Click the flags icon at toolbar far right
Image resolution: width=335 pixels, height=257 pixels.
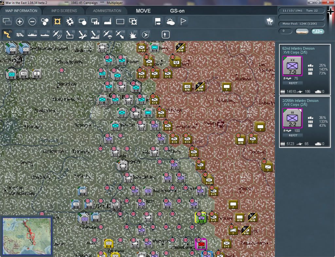[x=270, y=21]
